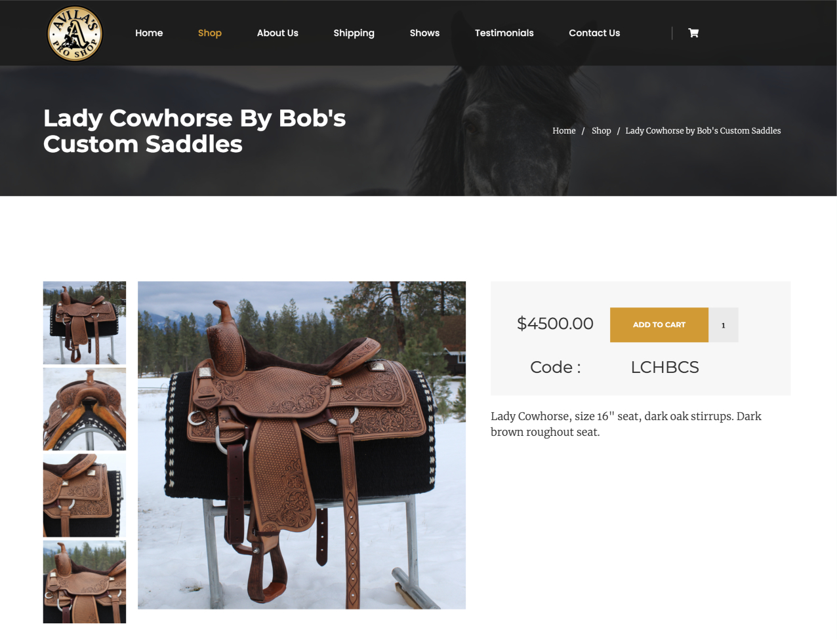Viewport: 837px width, 639px height.
Task: Click the Lady Cowhorse breadcrumb text
Action: click(x=703, y=130)
